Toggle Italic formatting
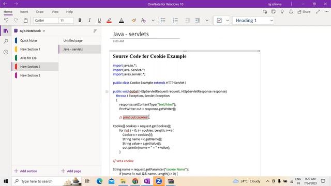The image size is (331, 186). click(89, 21)
